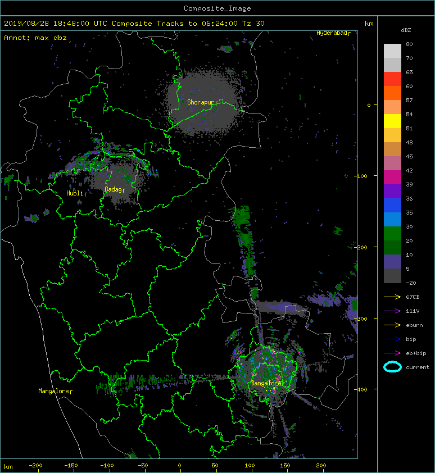Select the light gray 70-80 dBZ swatch

tap(392, 51)
